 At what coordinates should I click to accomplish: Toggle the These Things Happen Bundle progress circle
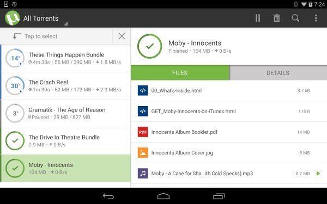(15, 58)
